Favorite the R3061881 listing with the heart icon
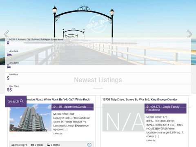This screenshot has width=196, height=147. coord(89,145)
